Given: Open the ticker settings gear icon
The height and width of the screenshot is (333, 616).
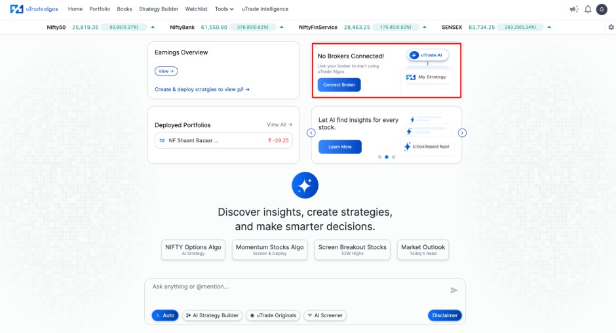Looking at the screenshot, I should pos(611,27).
